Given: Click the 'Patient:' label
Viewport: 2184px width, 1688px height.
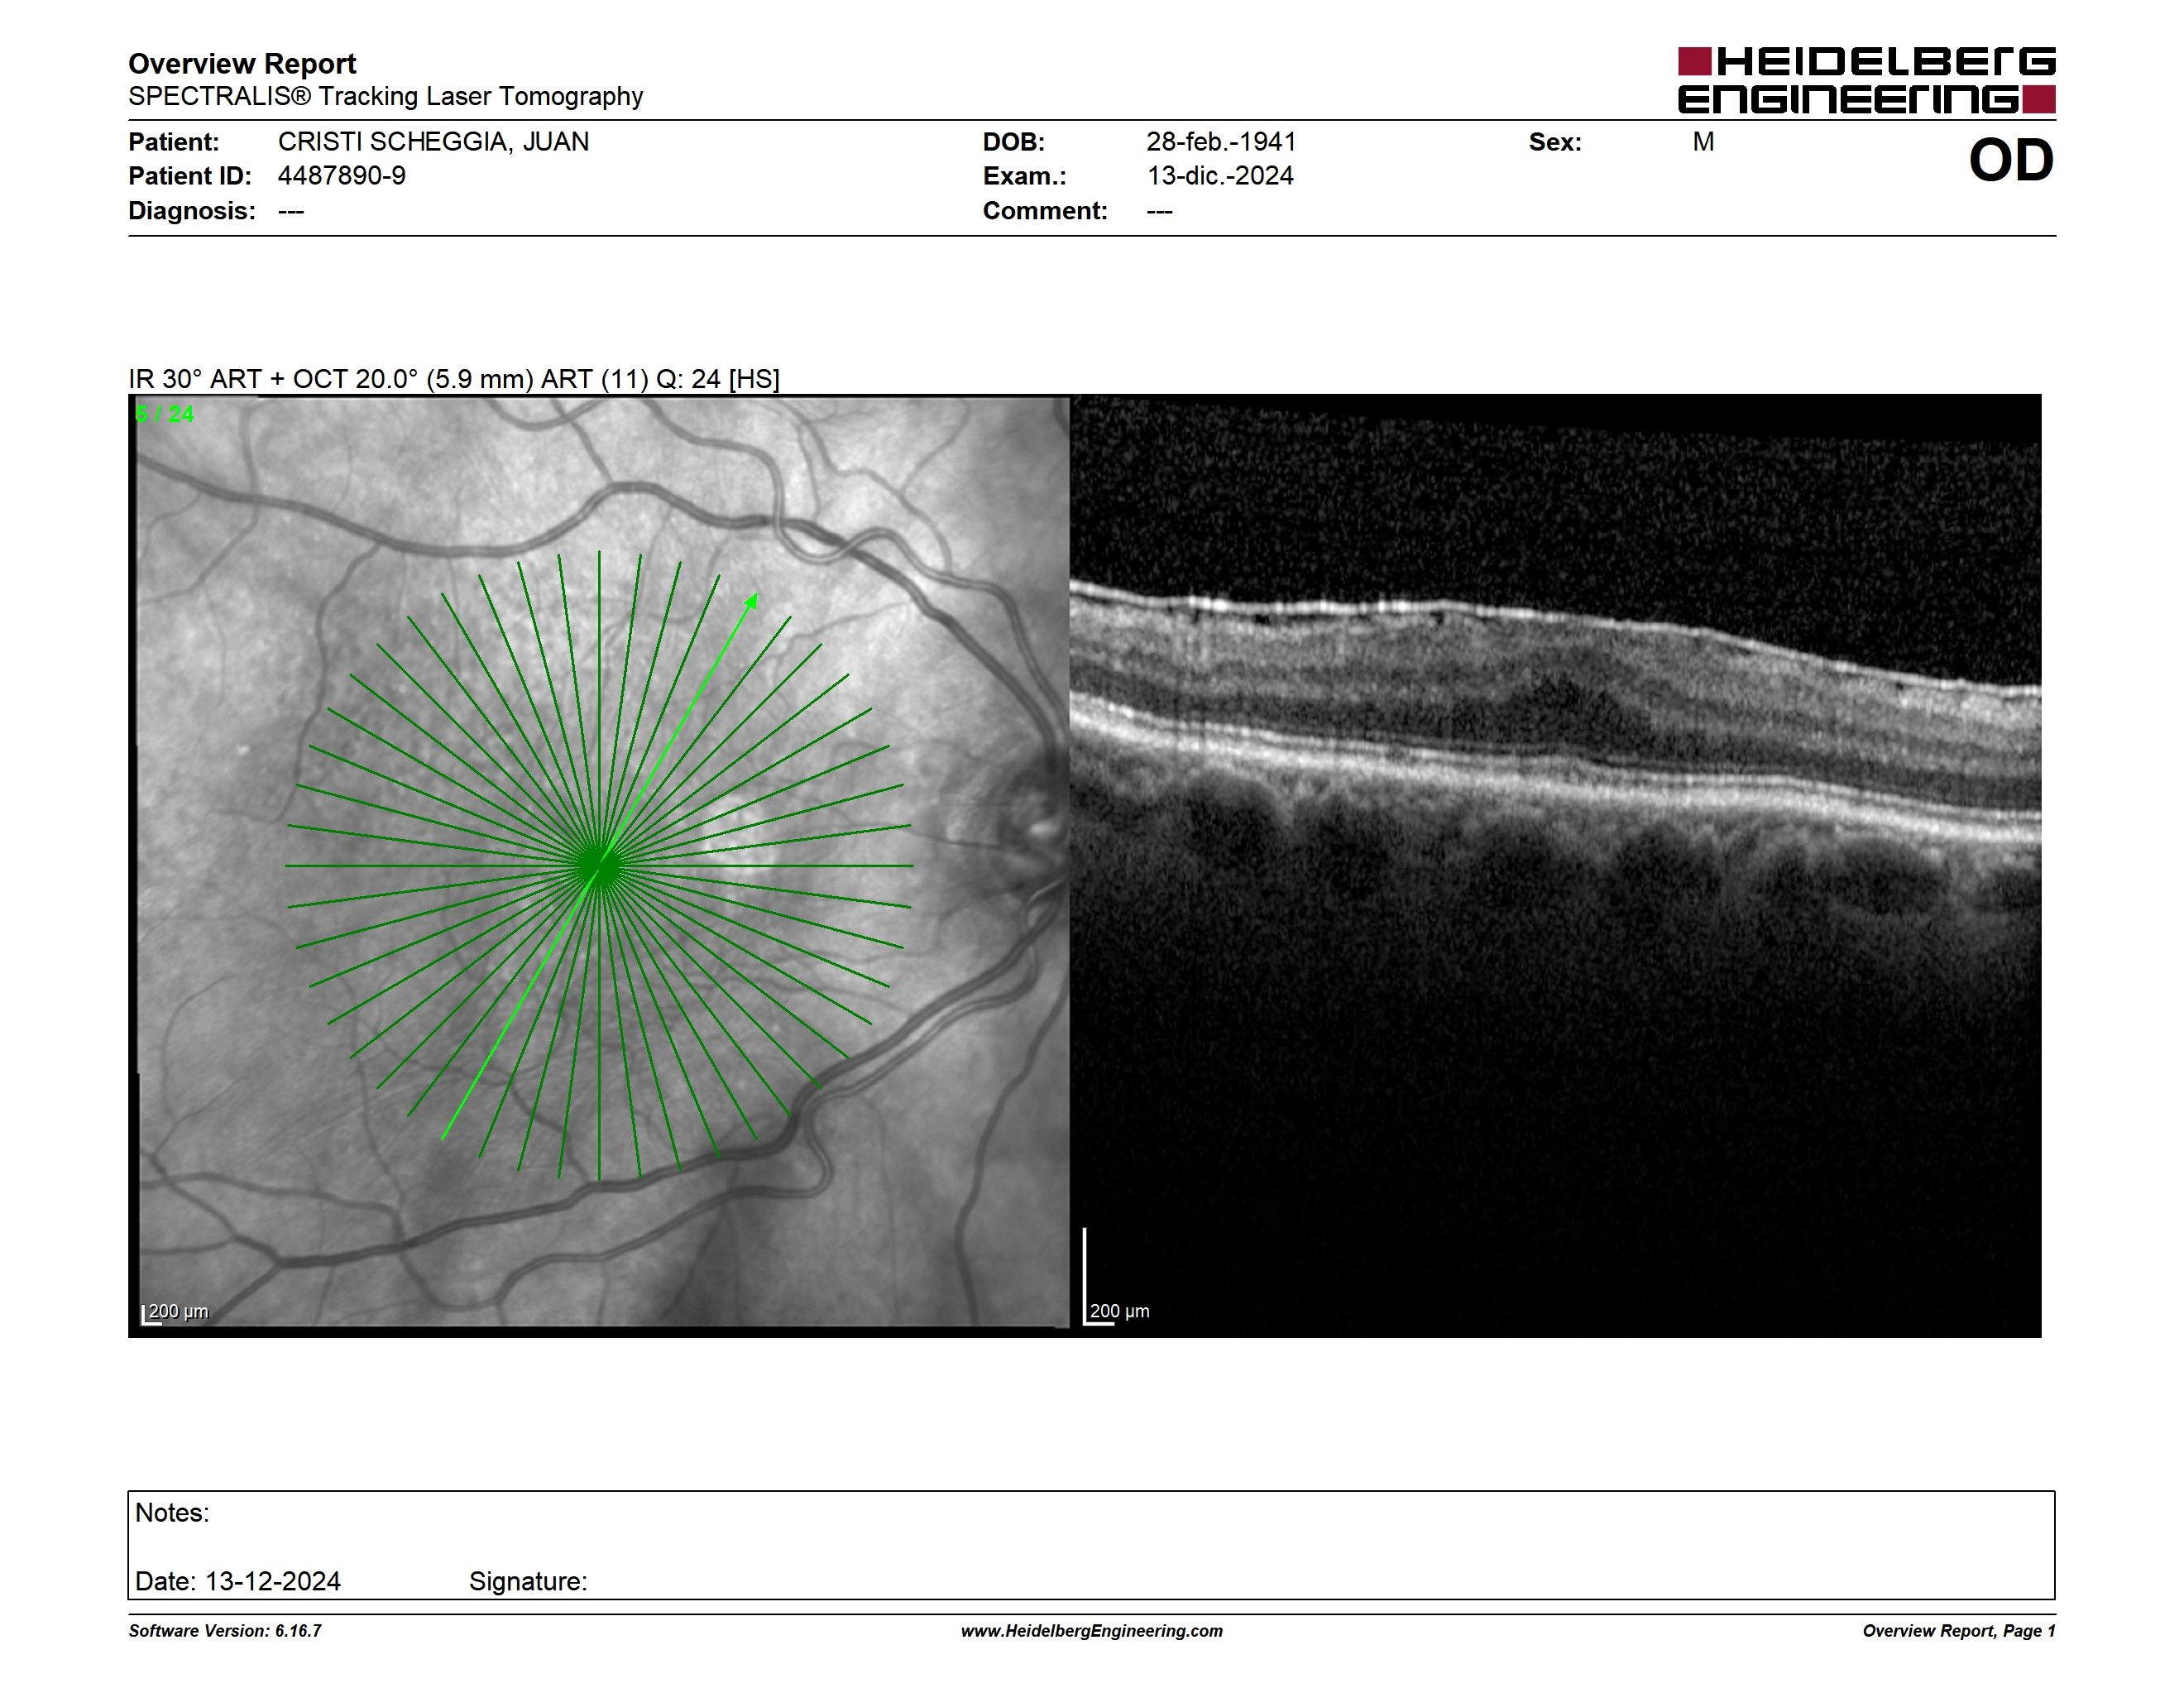Looking at the screenshot, I should coord(174,142).
